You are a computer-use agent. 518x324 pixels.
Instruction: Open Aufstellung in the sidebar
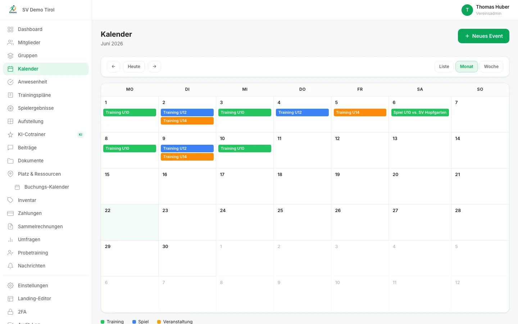coord(46,121)
